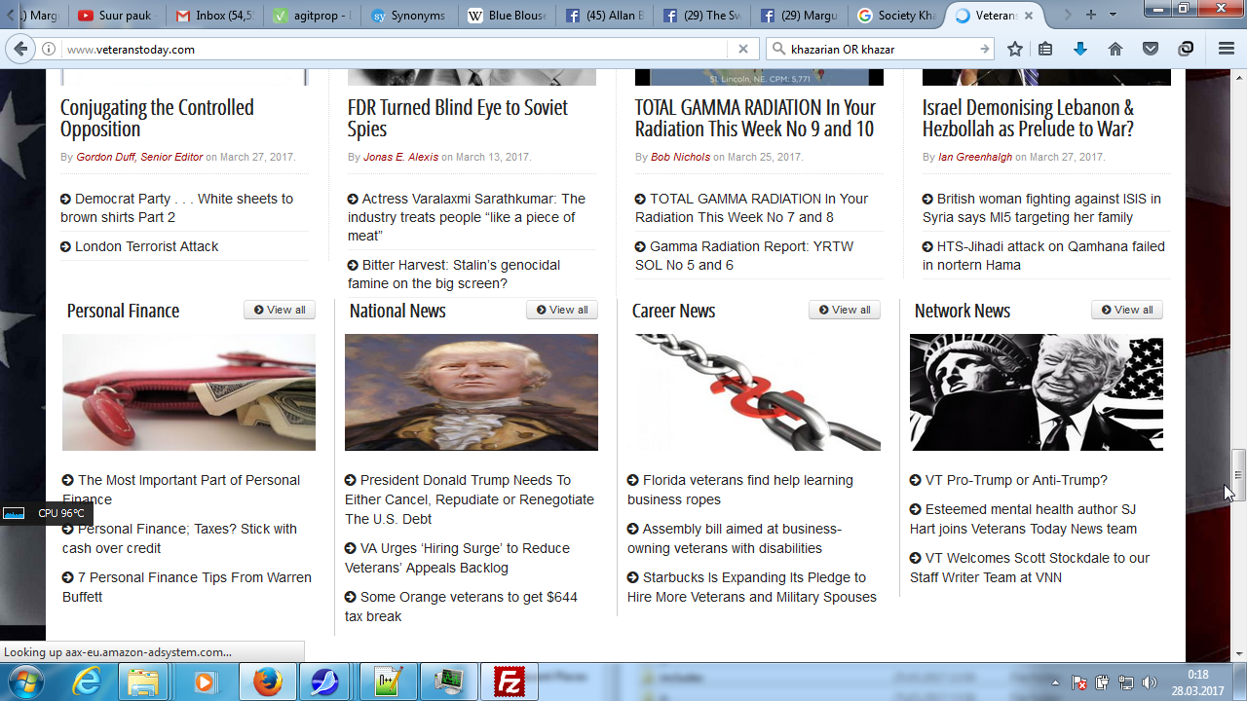Screen dimensions: 1247x701
Task: Open '7 Personal Finance Tips From Warren Buffett'
Action: pos(187,587)
